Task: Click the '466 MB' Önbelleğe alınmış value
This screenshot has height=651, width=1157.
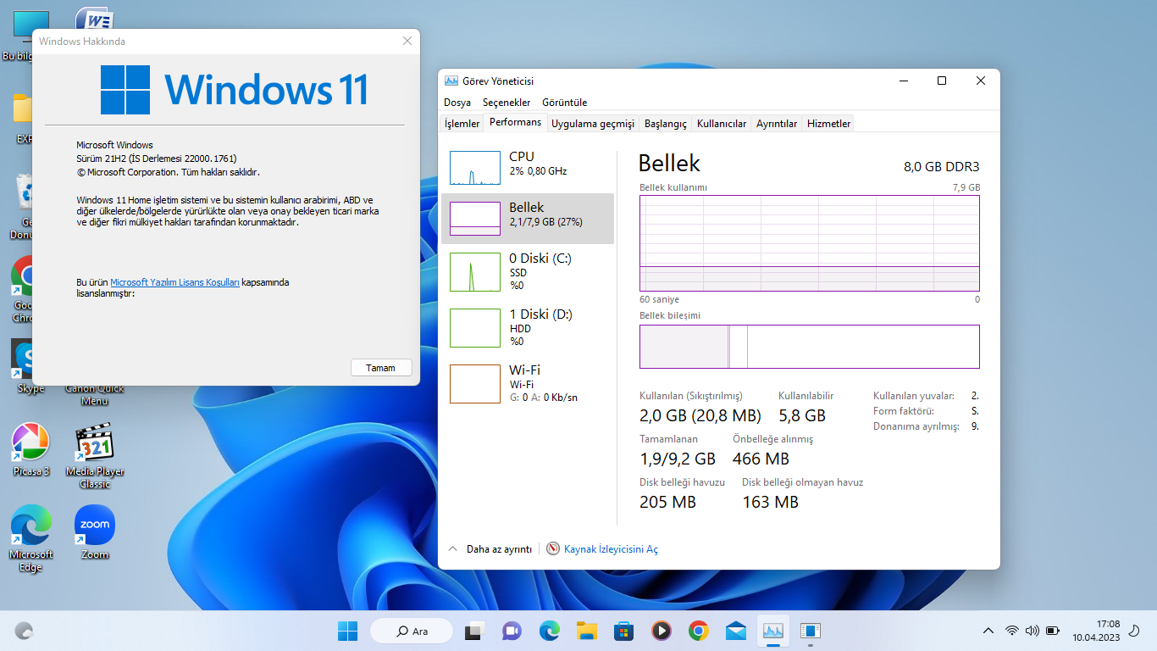Action: click(761, 459)
